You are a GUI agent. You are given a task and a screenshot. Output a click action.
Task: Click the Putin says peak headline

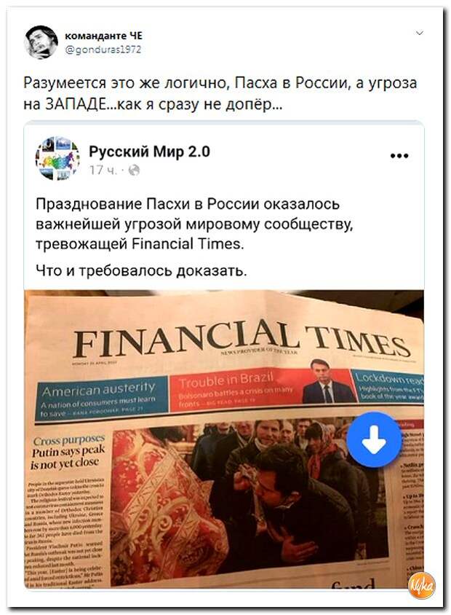(68, 457)
